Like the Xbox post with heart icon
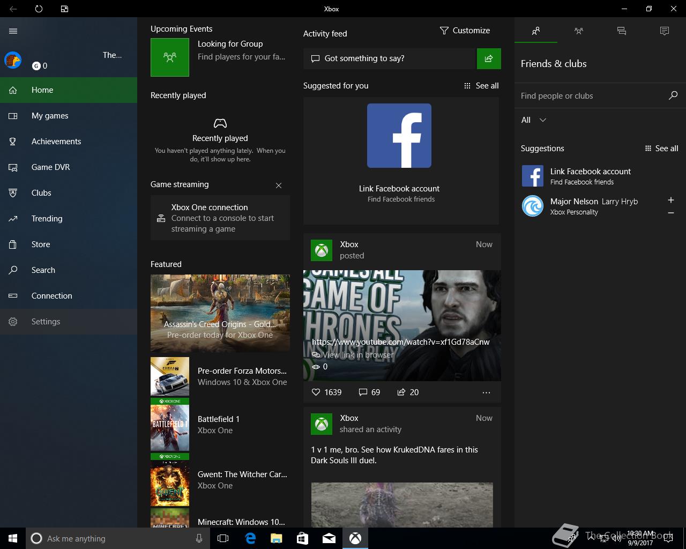Screen dimensions: 686x549 pyautogui.click(x=316, y=392)
